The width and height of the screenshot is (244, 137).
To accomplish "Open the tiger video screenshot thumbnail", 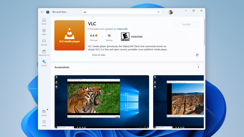I will click(102, 102).
